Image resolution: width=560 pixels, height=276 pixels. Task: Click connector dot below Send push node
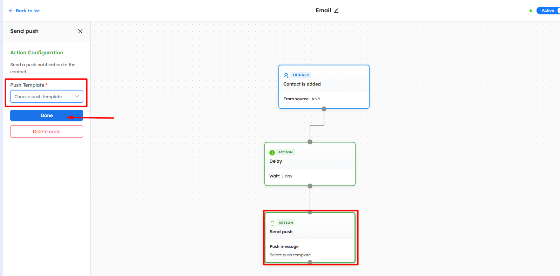[x=310, y=262]
